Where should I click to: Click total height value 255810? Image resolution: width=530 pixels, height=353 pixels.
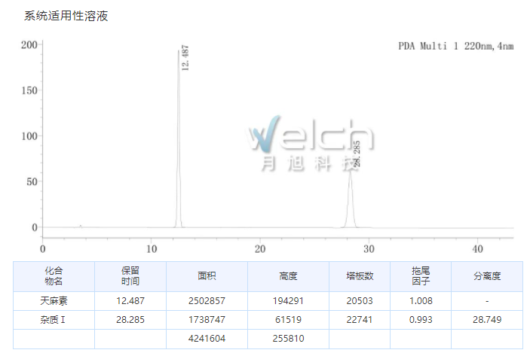(x=288, y=339)
